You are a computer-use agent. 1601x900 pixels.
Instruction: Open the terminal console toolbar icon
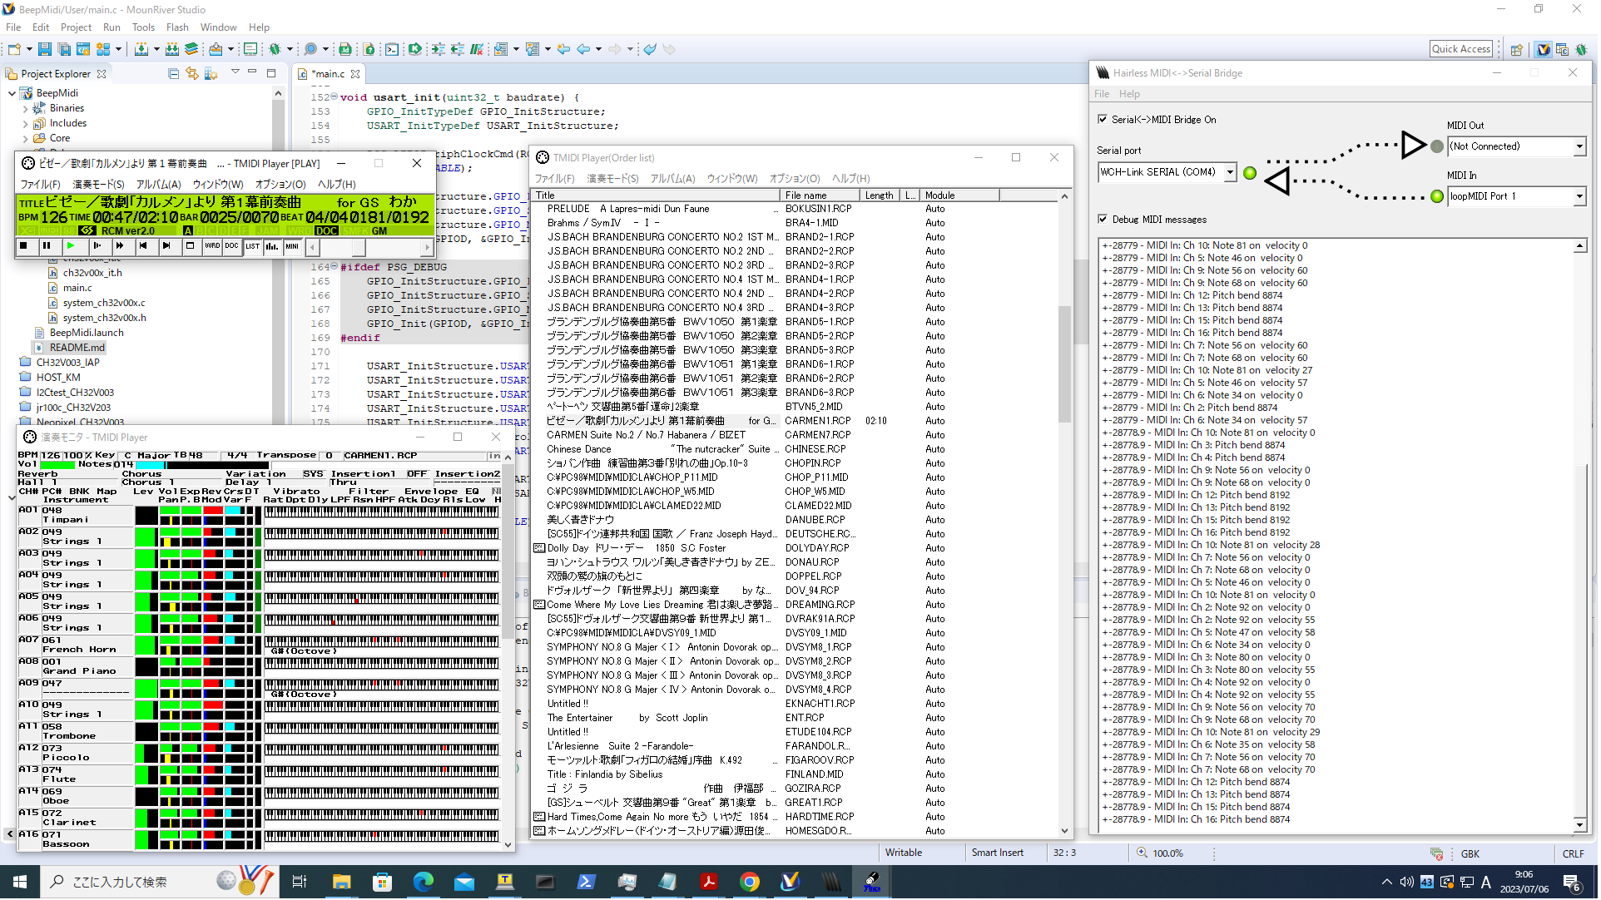click(392, 50)
